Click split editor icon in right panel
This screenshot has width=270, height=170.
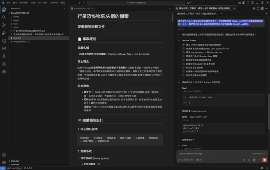tap(258, 8)
